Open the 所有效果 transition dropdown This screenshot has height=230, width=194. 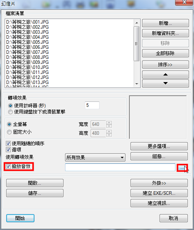(95, 158)
